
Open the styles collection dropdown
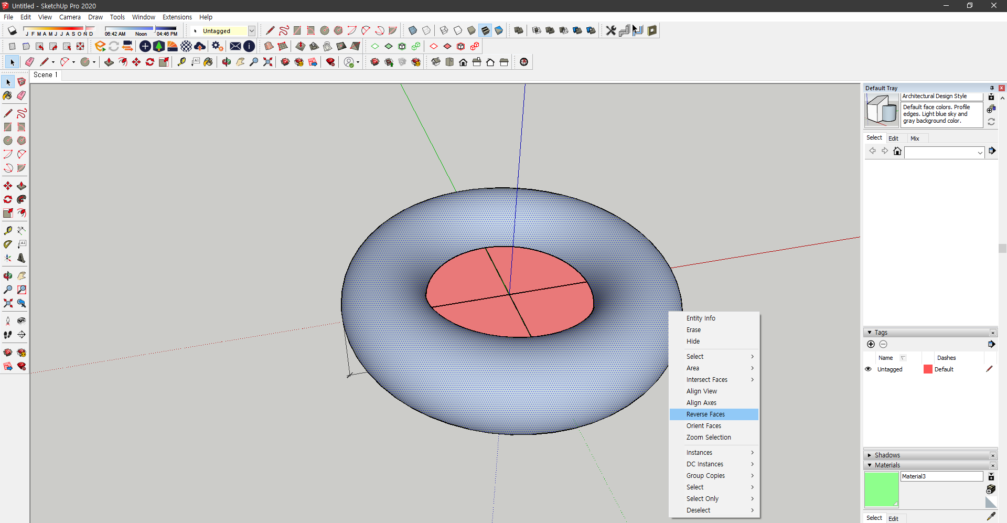(x=980, y=153)
